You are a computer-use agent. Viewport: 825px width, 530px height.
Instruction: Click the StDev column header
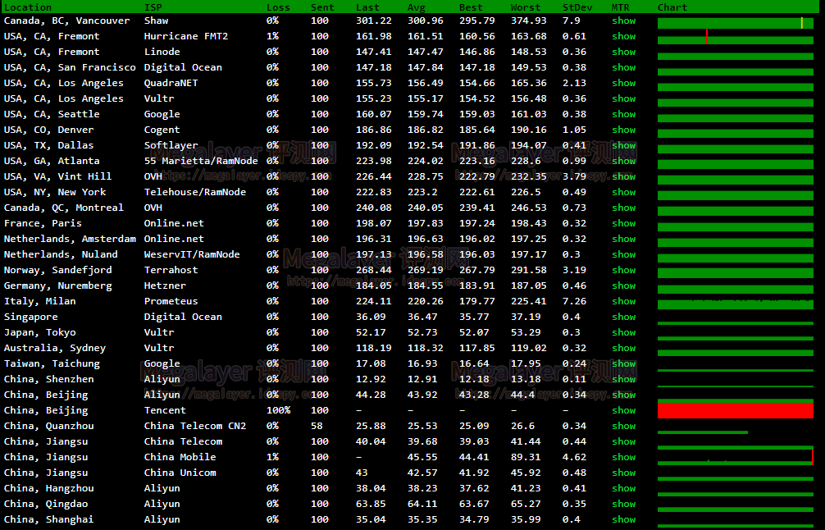point(577,7)
